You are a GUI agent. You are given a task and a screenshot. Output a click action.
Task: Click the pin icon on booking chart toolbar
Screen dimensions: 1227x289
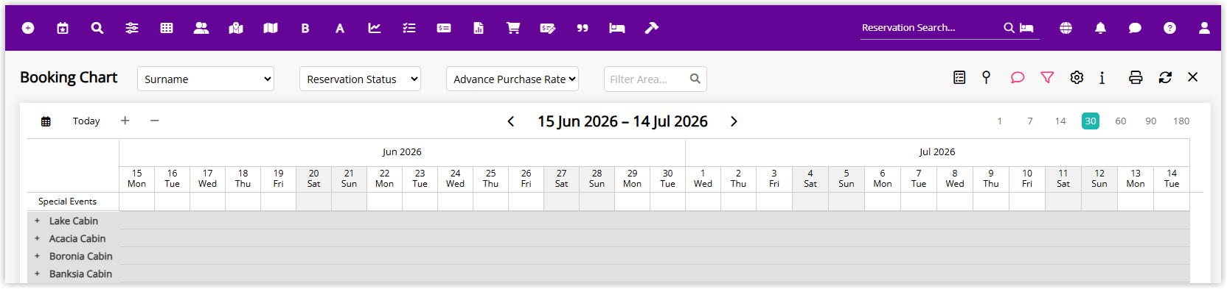986,77
